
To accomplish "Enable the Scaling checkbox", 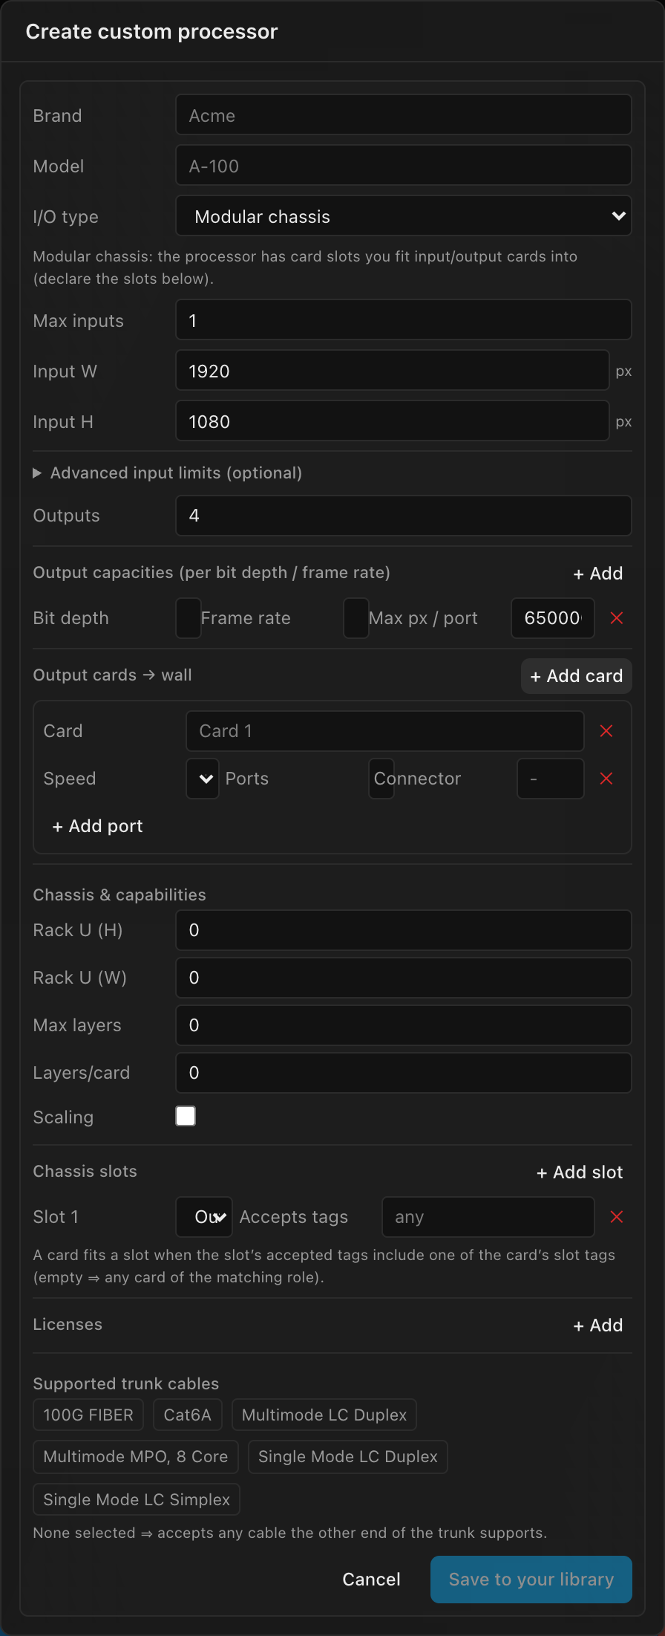I will pyautogui.click(x=186, y=1116).
